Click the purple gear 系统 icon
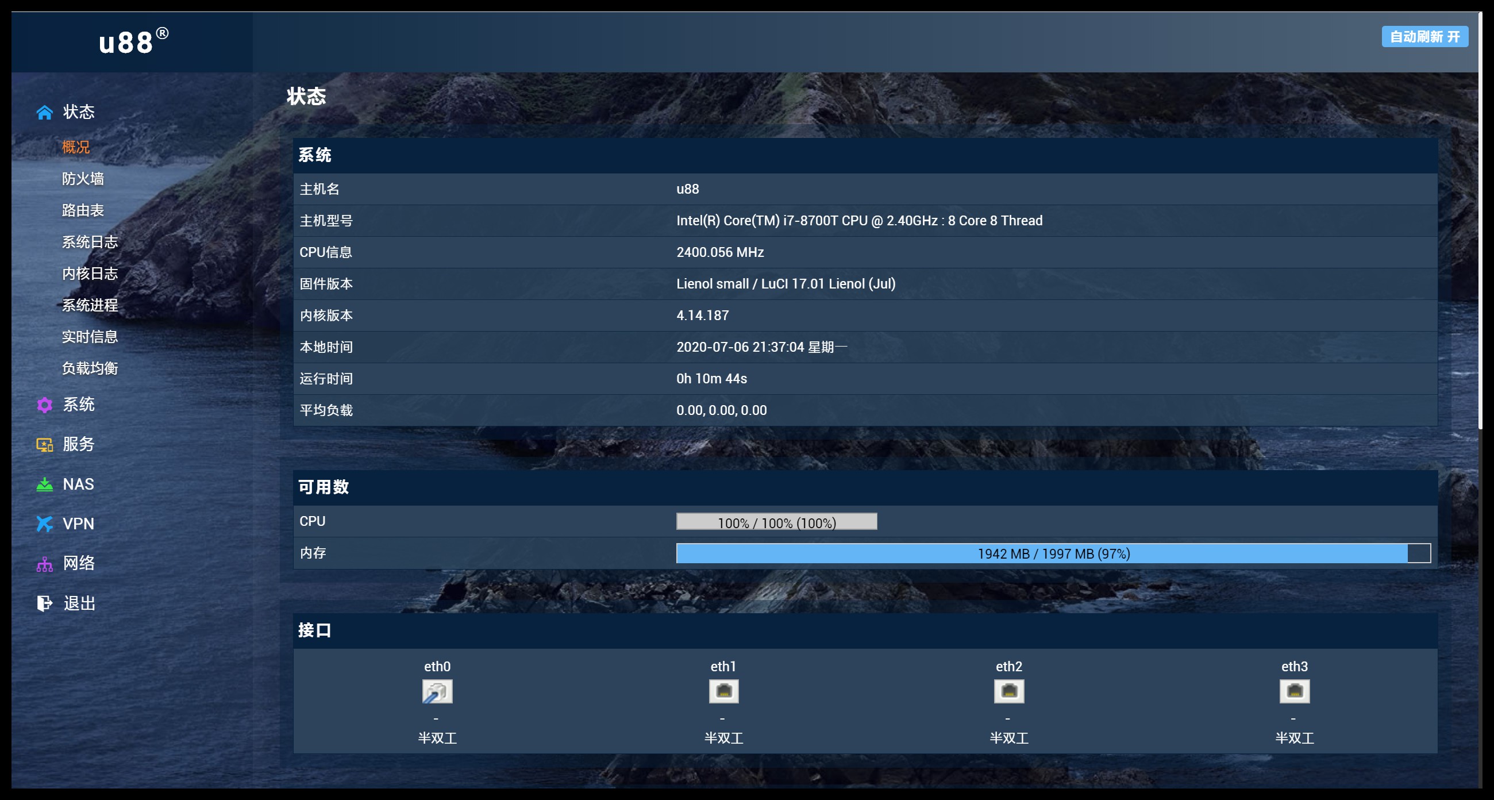The image size is (1494, 800). [44, 405]
